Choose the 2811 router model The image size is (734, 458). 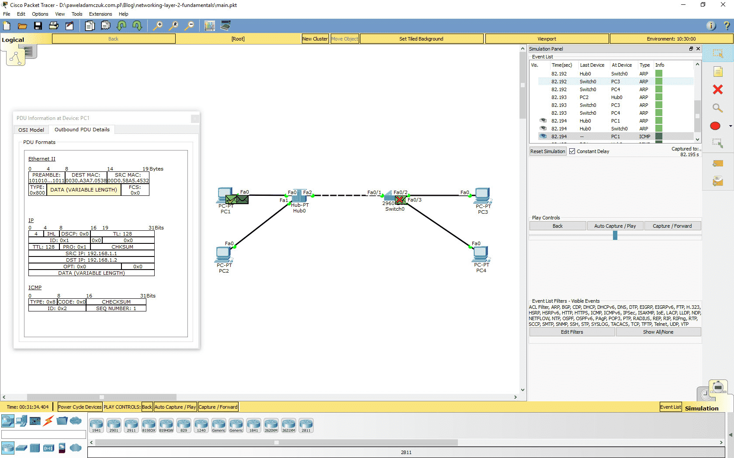(x=306, y=425)
